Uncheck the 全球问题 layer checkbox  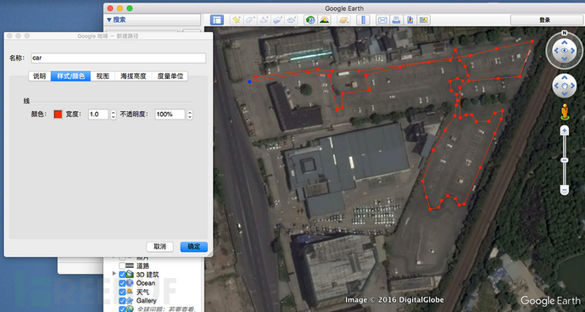(x=122, y=309)
